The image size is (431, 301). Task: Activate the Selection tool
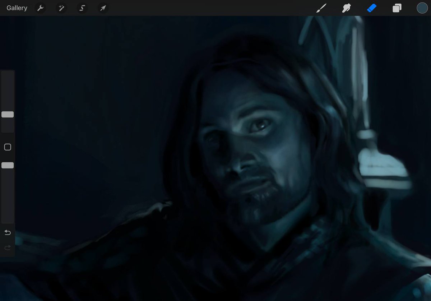(82, 8)
